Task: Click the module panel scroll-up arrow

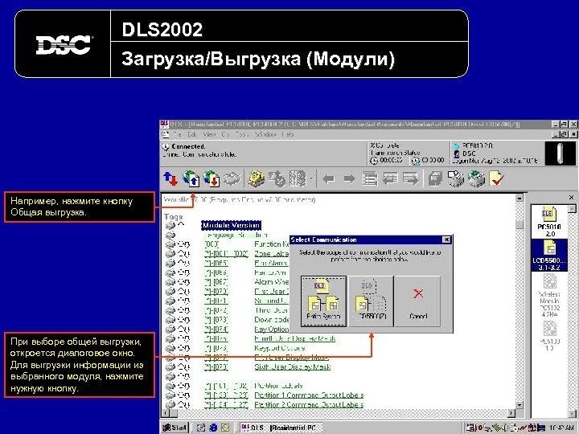Action: click(x=572, y=209)
